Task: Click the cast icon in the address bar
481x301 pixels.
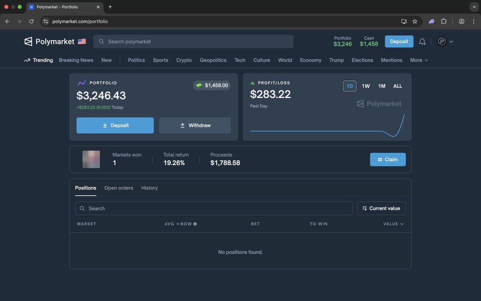Action: [x=404, y=21]
